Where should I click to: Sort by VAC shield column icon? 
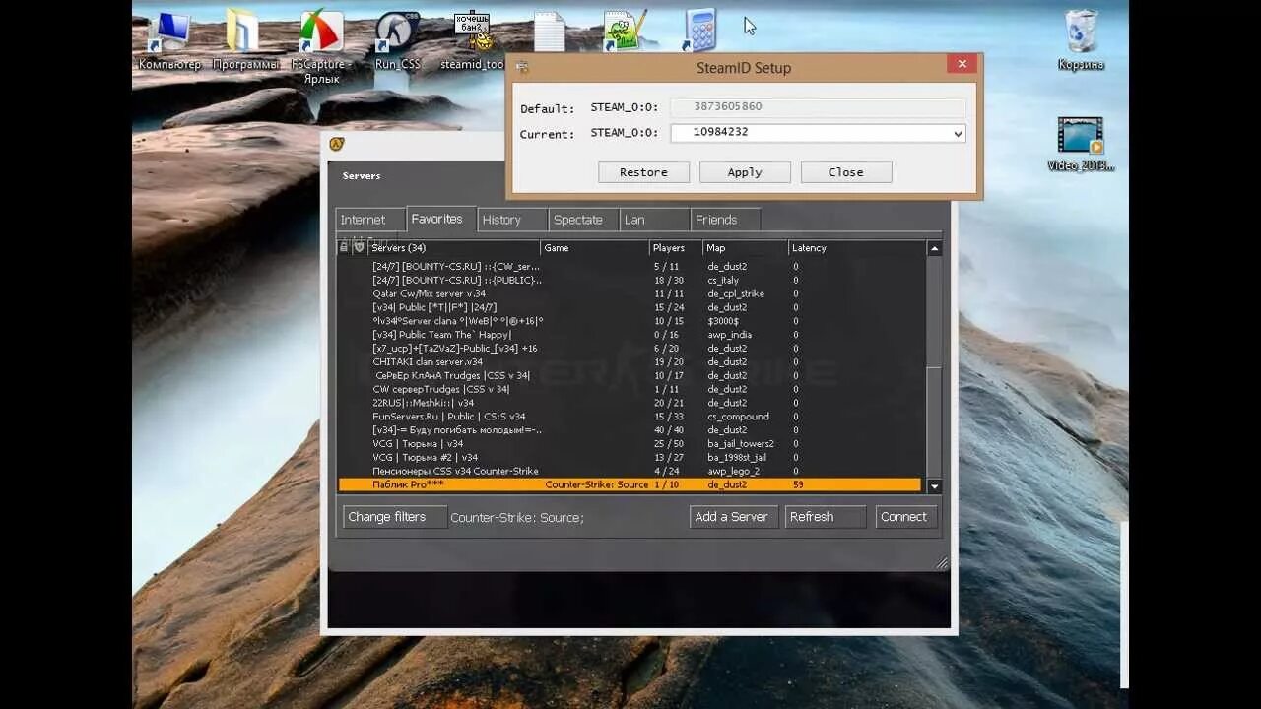coord(359,248)
